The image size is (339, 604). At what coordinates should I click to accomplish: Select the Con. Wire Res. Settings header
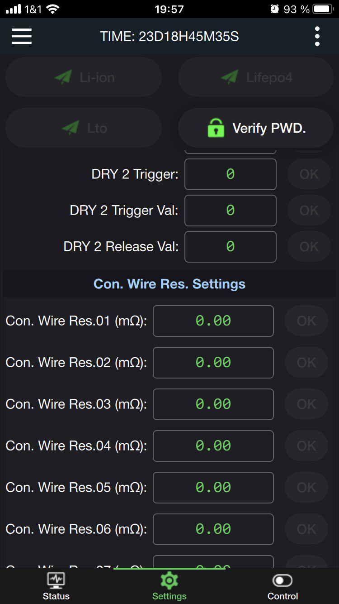coord(169,284)
